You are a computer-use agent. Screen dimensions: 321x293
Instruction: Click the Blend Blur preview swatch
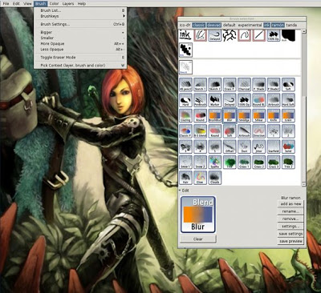(x=198, y=215)
